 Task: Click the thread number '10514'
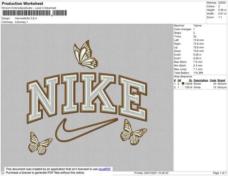pos(188,87)
